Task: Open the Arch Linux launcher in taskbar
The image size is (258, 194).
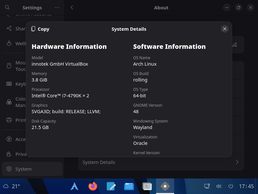Action: pyautogui.click(x=74, y=186)
